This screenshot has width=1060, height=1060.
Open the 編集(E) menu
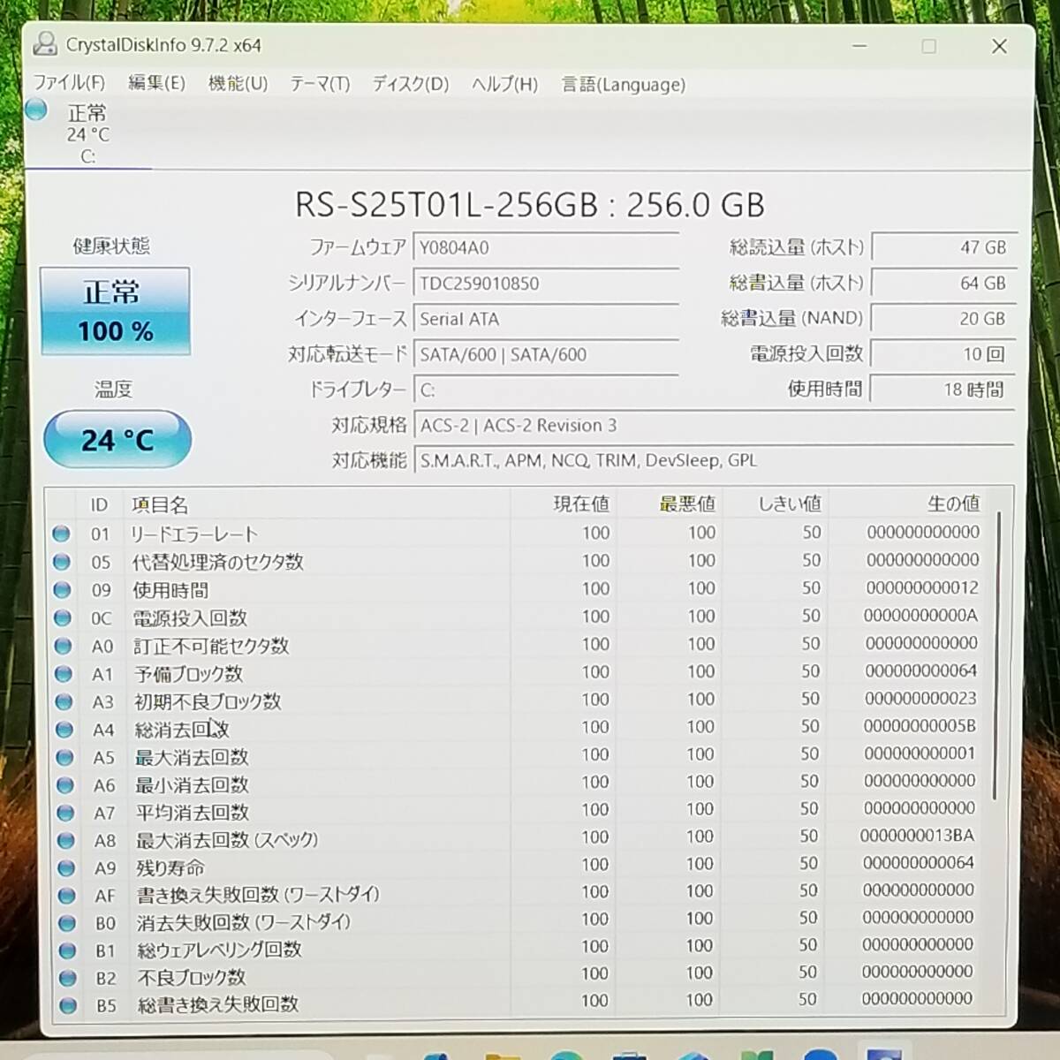156,83
